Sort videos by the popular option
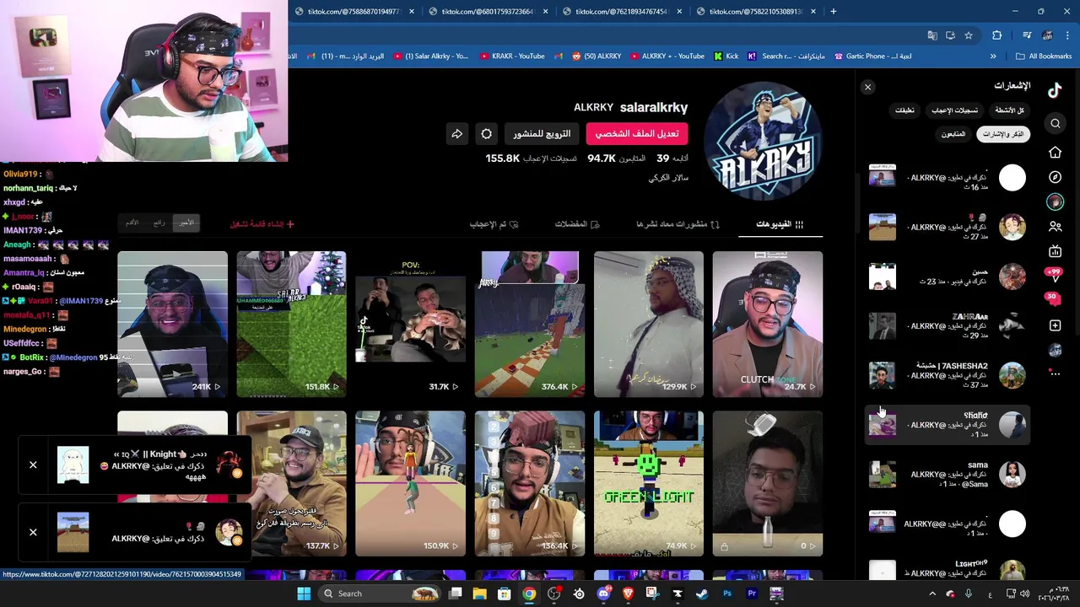1080x607 pixels. [159, 223]
